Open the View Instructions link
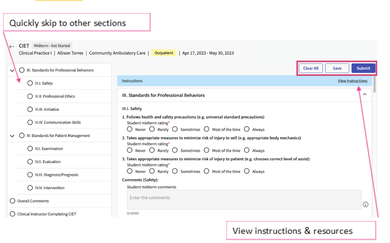Screen dimensions: 390x243 (352, 81)
